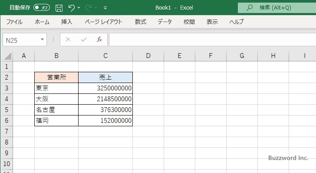This screenshot has height=173, width=316.
Task: Expand the Name Box dropdown arrow
Action: [x=43, y=39]
